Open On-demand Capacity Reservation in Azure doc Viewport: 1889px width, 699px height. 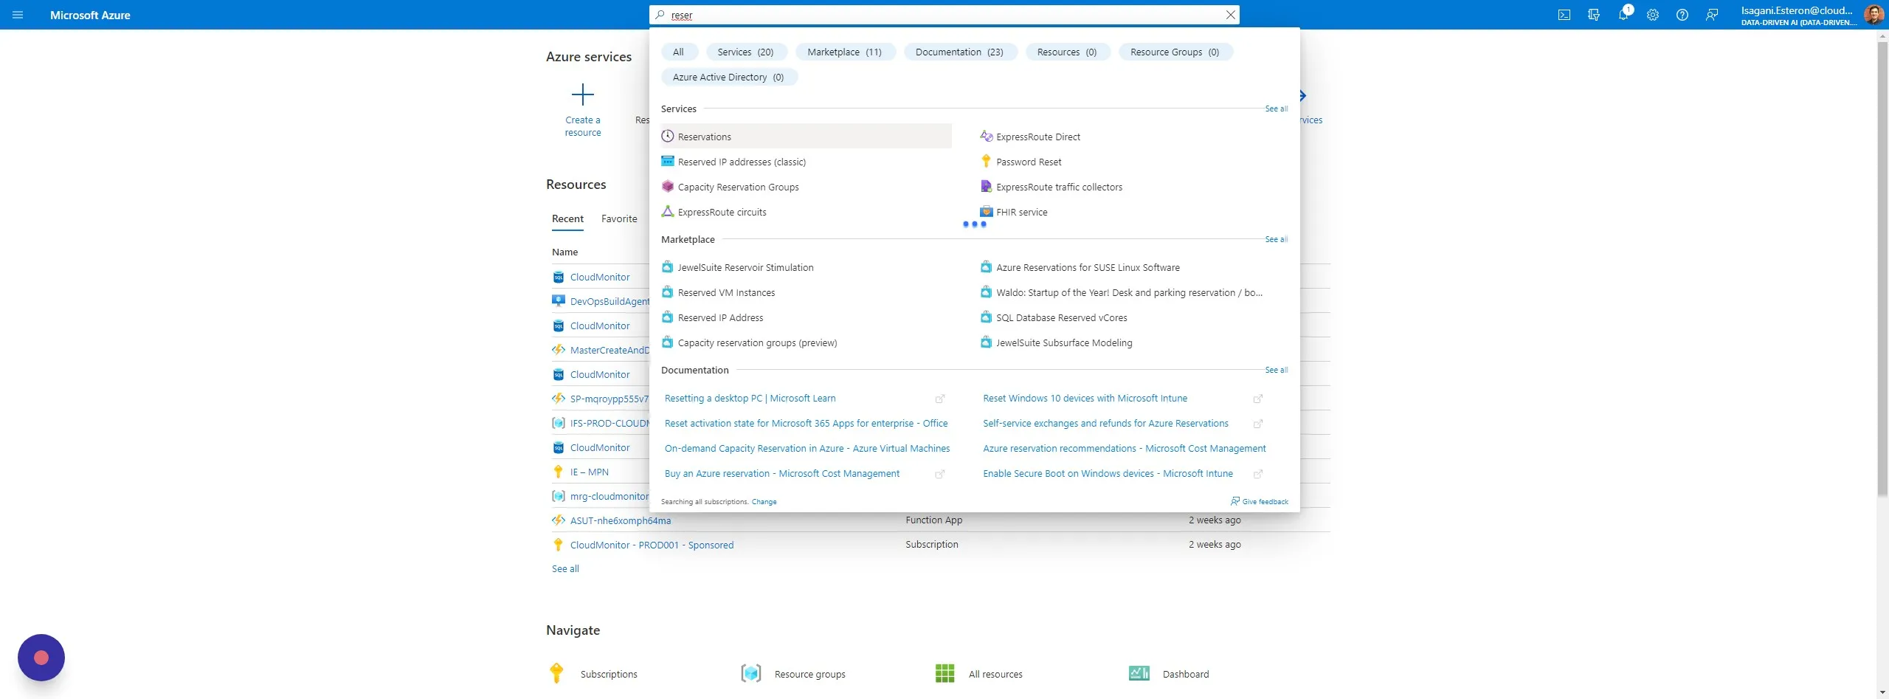807,448
